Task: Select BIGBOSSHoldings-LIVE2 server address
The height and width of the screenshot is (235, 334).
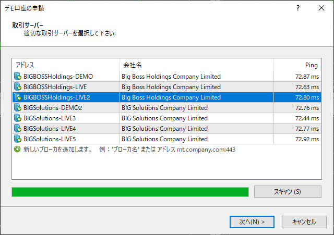Action: 57,97
